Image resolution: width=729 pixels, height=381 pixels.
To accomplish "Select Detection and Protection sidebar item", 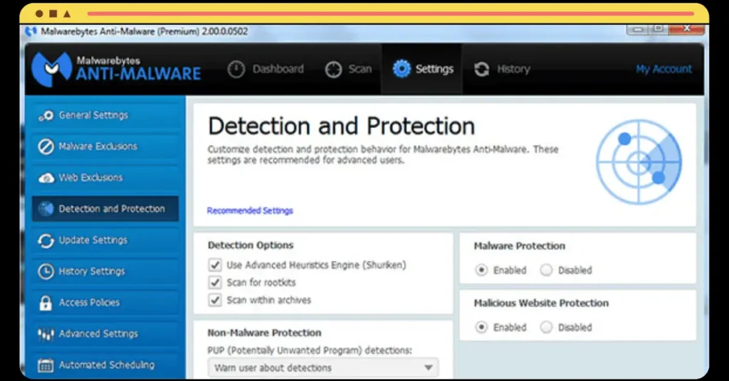I will (105, 209).
